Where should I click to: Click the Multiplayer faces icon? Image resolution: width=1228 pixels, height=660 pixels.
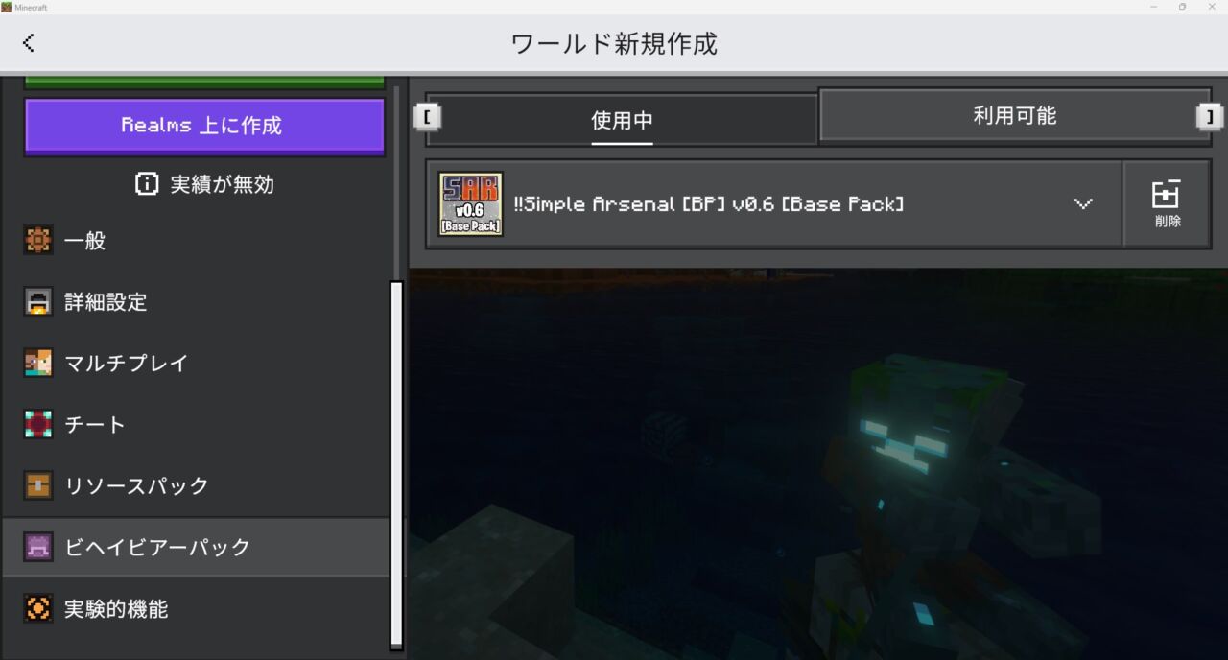click(x=38, y=364)
